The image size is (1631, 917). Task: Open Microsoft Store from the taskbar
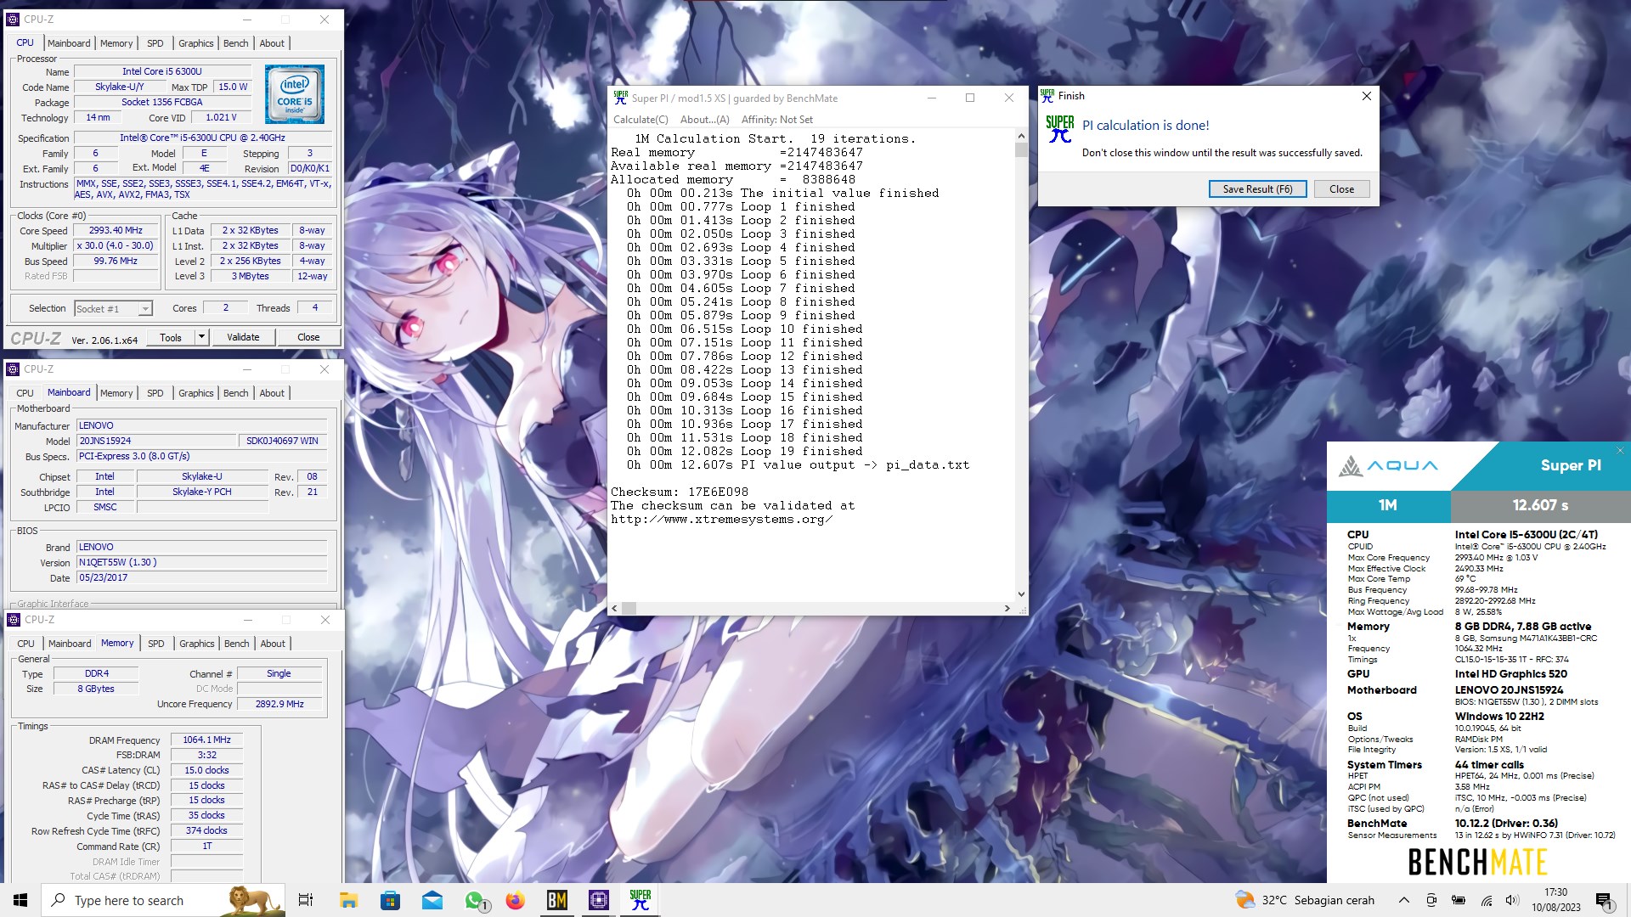point(390,900)
